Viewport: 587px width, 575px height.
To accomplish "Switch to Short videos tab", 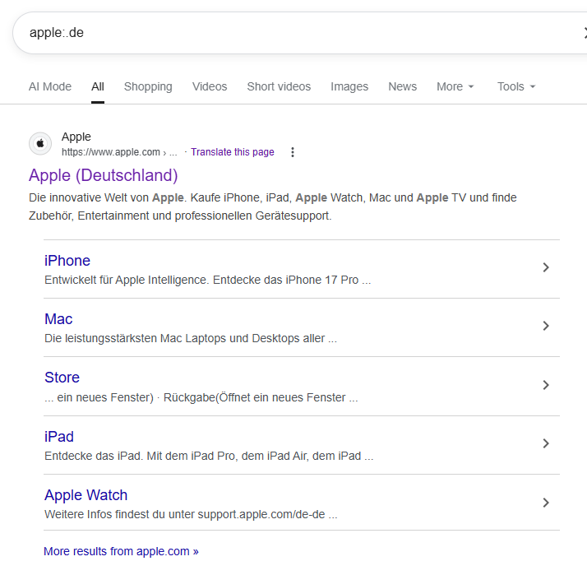I will (279, 86).
